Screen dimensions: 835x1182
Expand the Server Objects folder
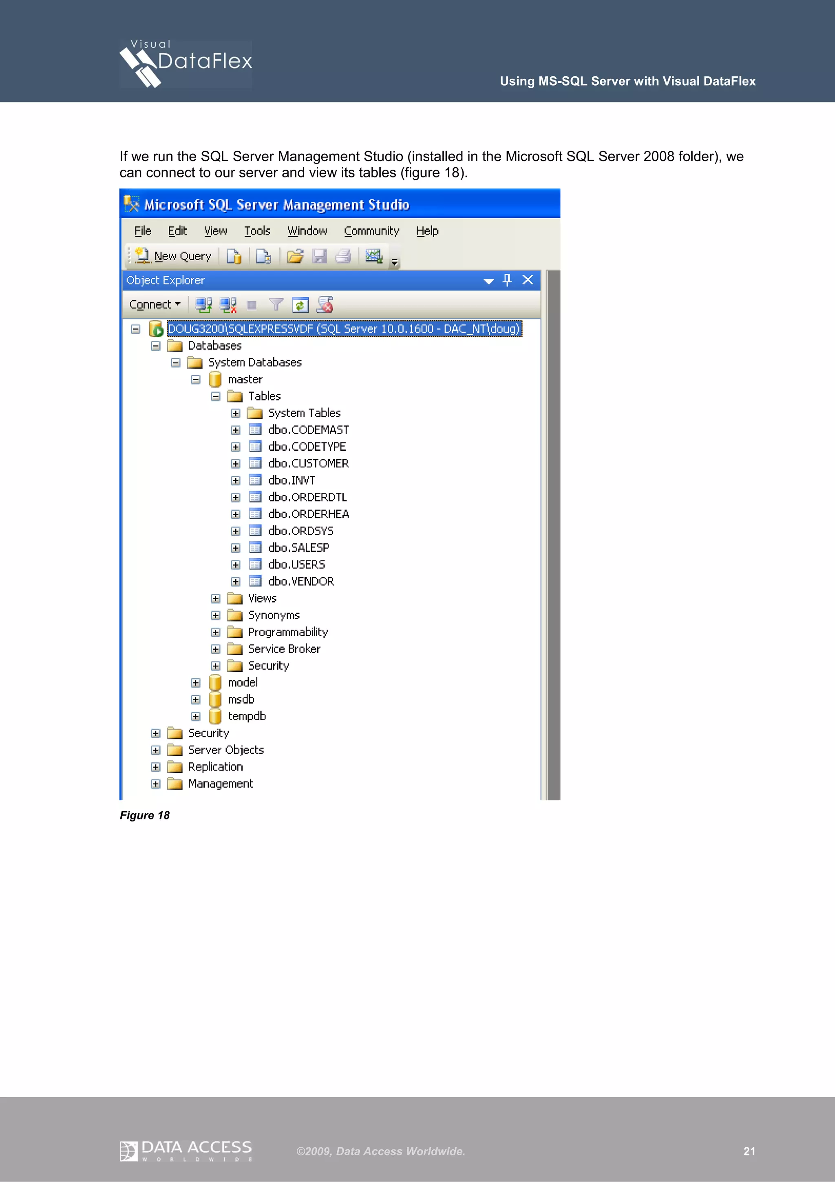(156, 750)
